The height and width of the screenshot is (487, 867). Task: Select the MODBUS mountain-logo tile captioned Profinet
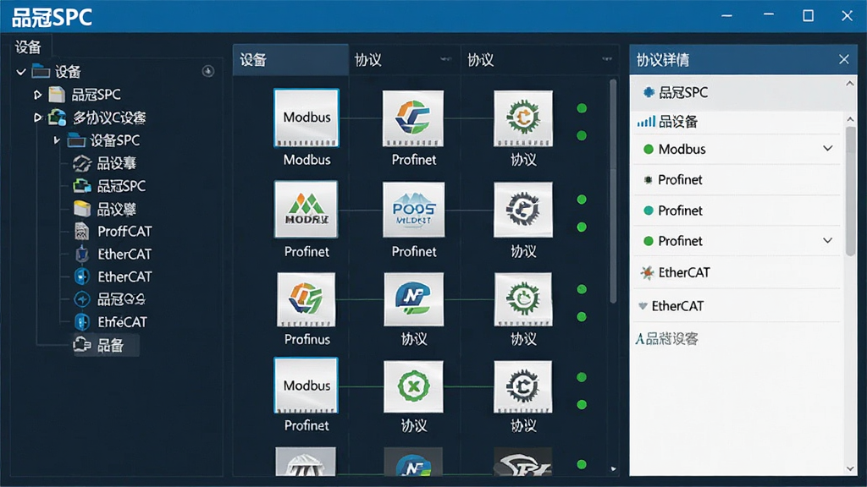point(306,210)
